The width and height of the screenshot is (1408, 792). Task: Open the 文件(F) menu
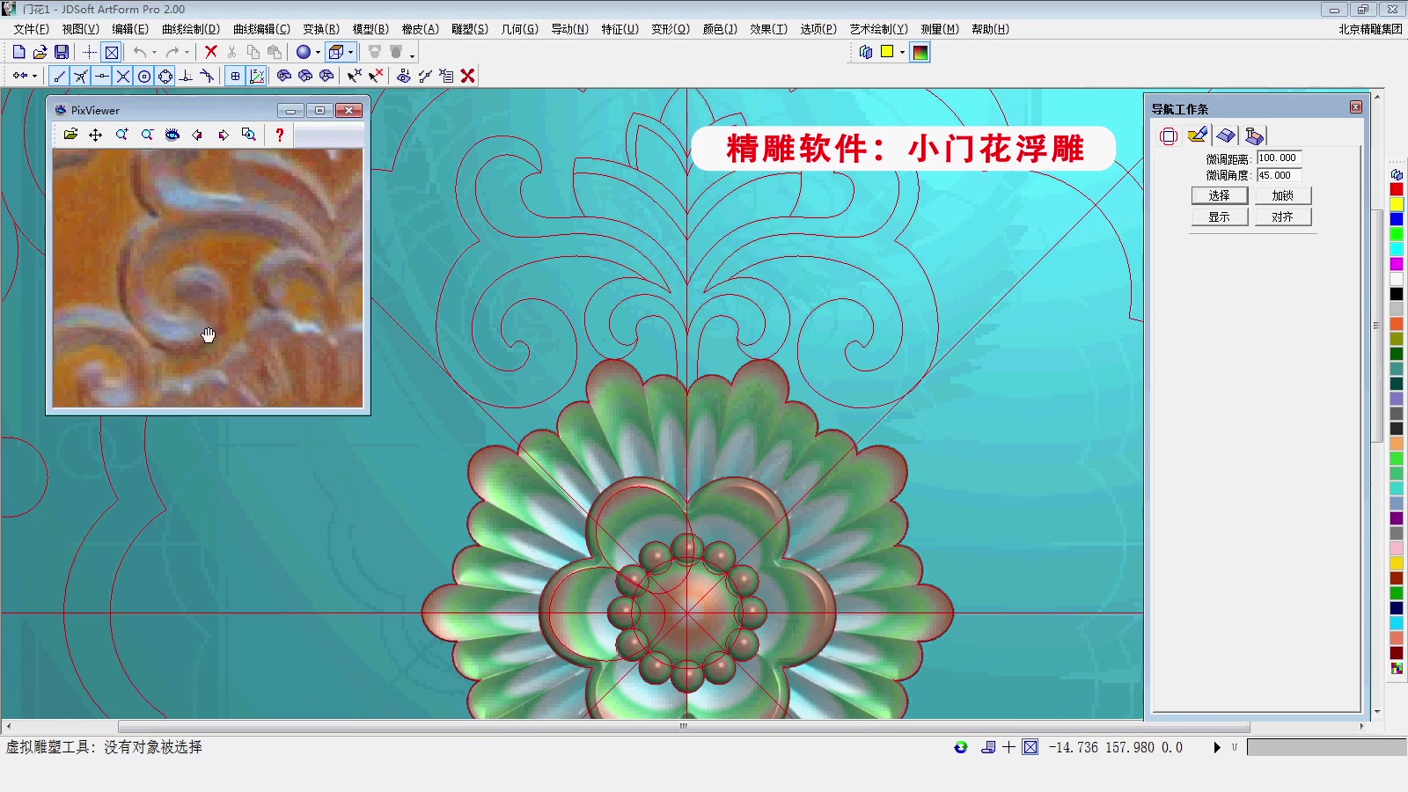tap(31, 29)
